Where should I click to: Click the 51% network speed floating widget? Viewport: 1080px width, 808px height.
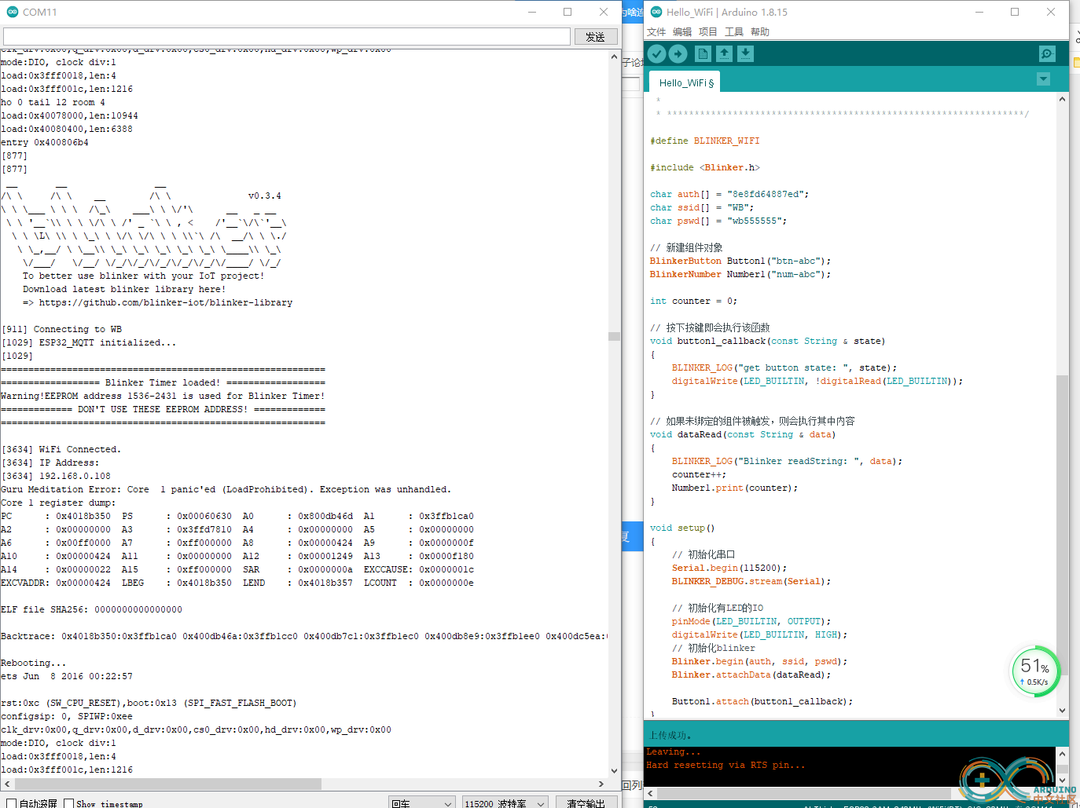[x=1034, y=671]
